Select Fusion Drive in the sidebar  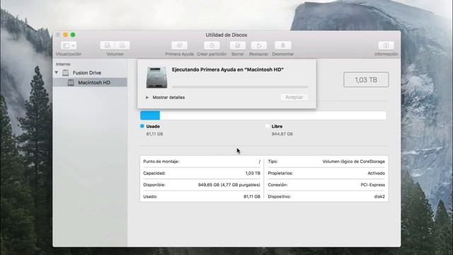[86, 73]
